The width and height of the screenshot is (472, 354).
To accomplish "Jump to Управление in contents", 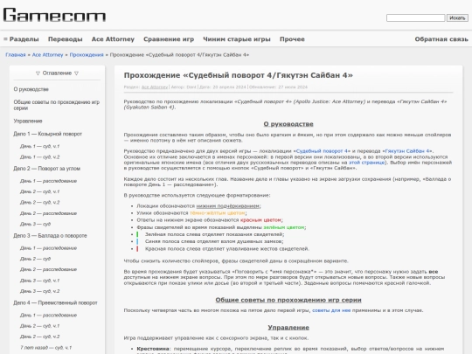I will coord(28,121).
